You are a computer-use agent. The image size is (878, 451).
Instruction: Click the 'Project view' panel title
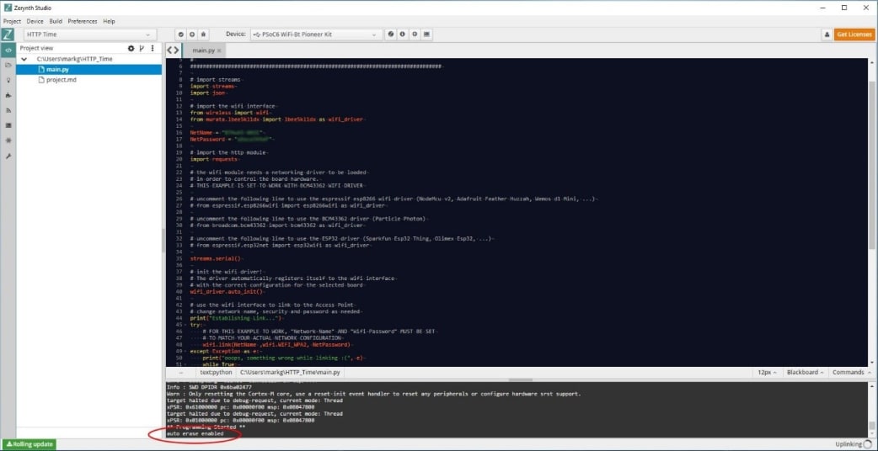point(37,49)
